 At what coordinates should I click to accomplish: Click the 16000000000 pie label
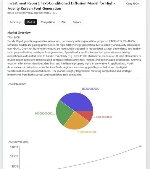pyautogui.click(x=91, y=89)
